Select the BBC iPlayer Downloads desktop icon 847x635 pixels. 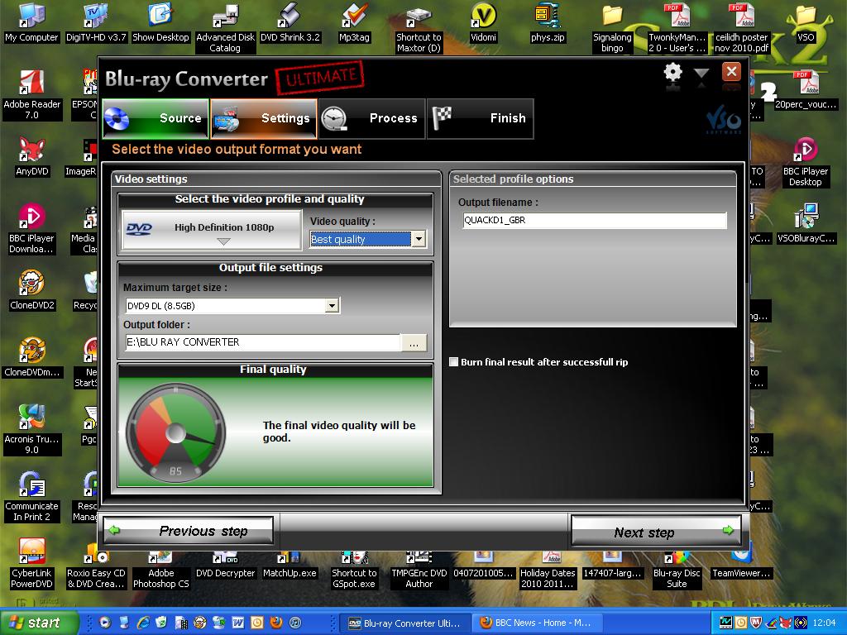click(x=32, y=229)
